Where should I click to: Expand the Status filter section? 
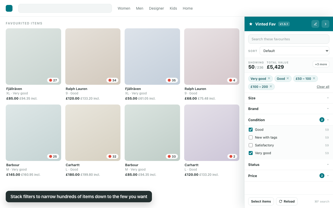pyautogui.click(x=289, y=165)
